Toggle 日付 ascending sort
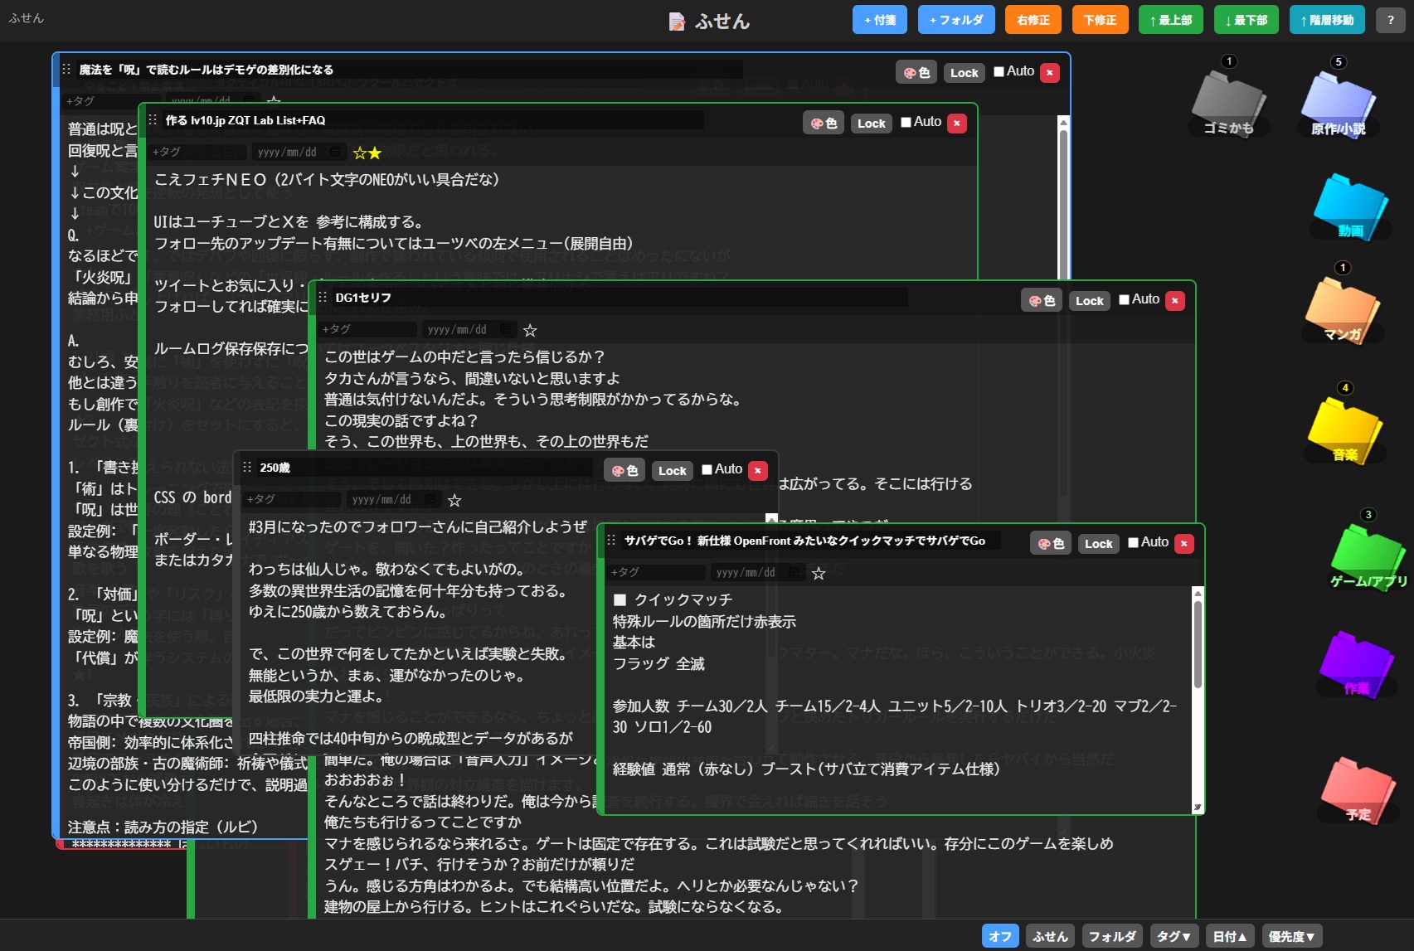Viewport: 1414px width, 951px height. click(1229, 936)
